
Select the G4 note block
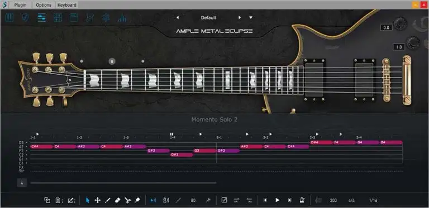(x=368, y=143)
